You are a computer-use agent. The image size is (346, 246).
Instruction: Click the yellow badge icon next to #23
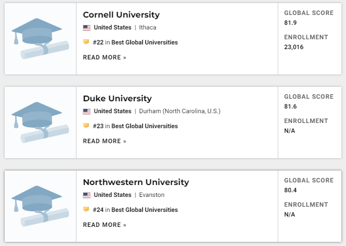(86, 126)
